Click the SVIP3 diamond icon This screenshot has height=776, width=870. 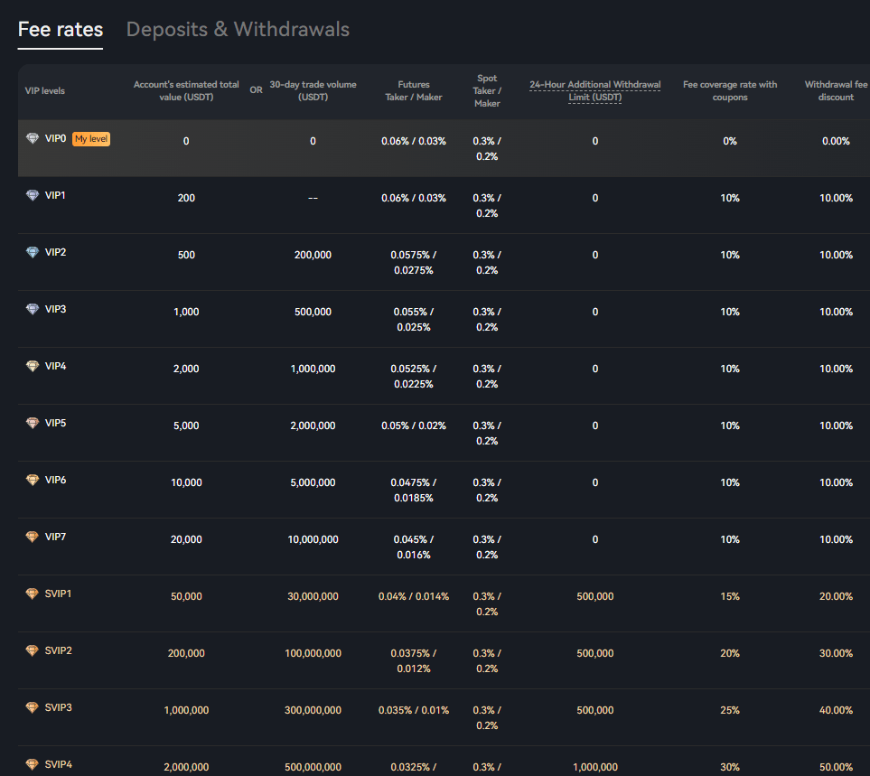tap(33, 708)
